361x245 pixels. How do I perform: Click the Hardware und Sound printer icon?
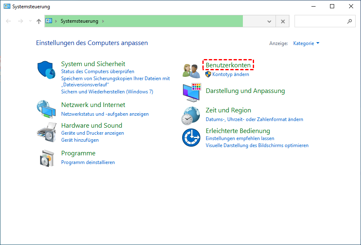point(47,132)
